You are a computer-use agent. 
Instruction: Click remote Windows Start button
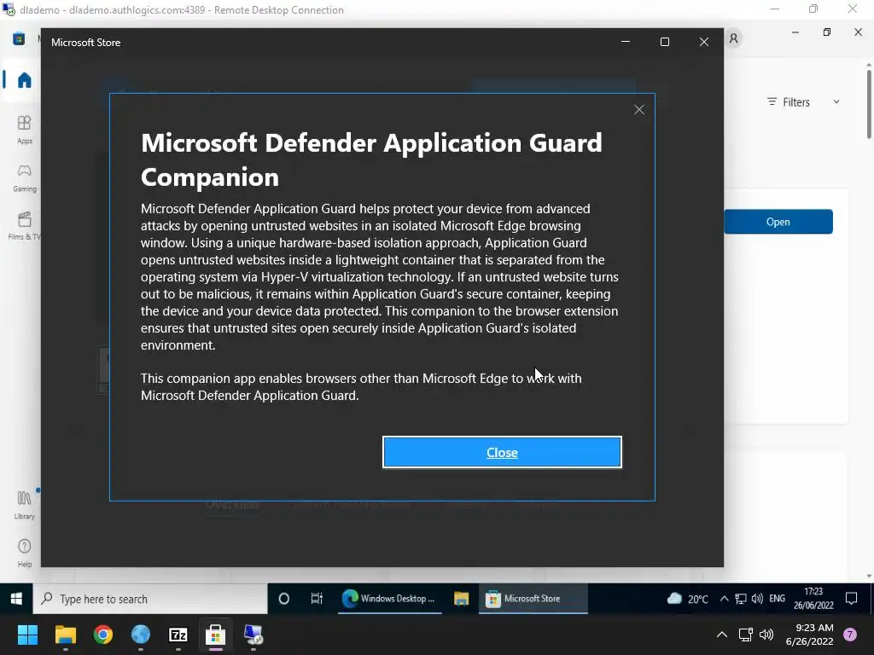tap(16, 599)
